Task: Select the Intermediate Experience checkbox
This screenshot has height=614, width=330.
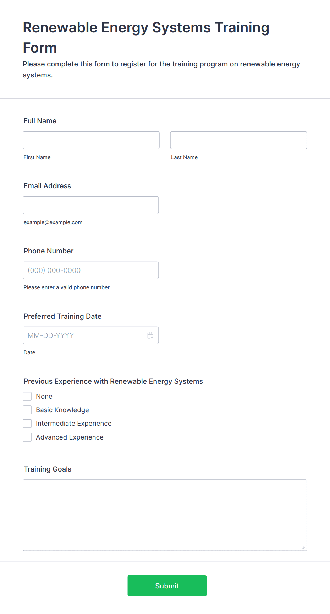Action: tap(27, 423)
